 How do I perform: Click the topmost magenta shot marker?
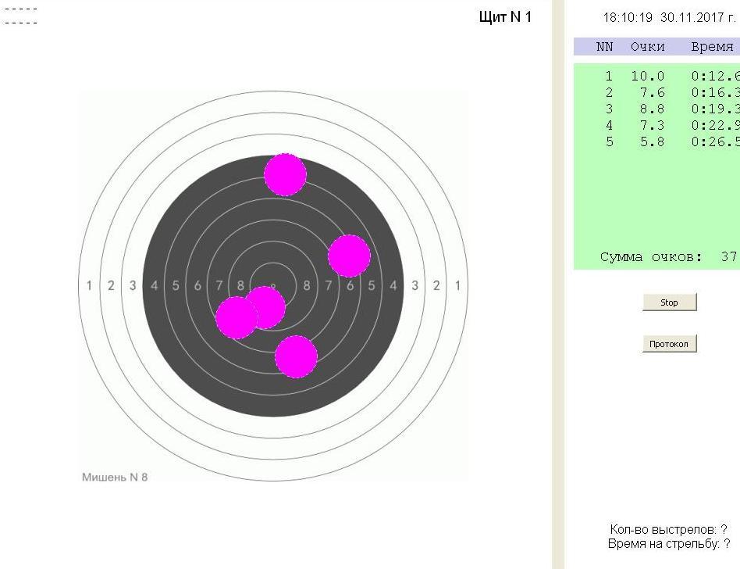[285, 174]
